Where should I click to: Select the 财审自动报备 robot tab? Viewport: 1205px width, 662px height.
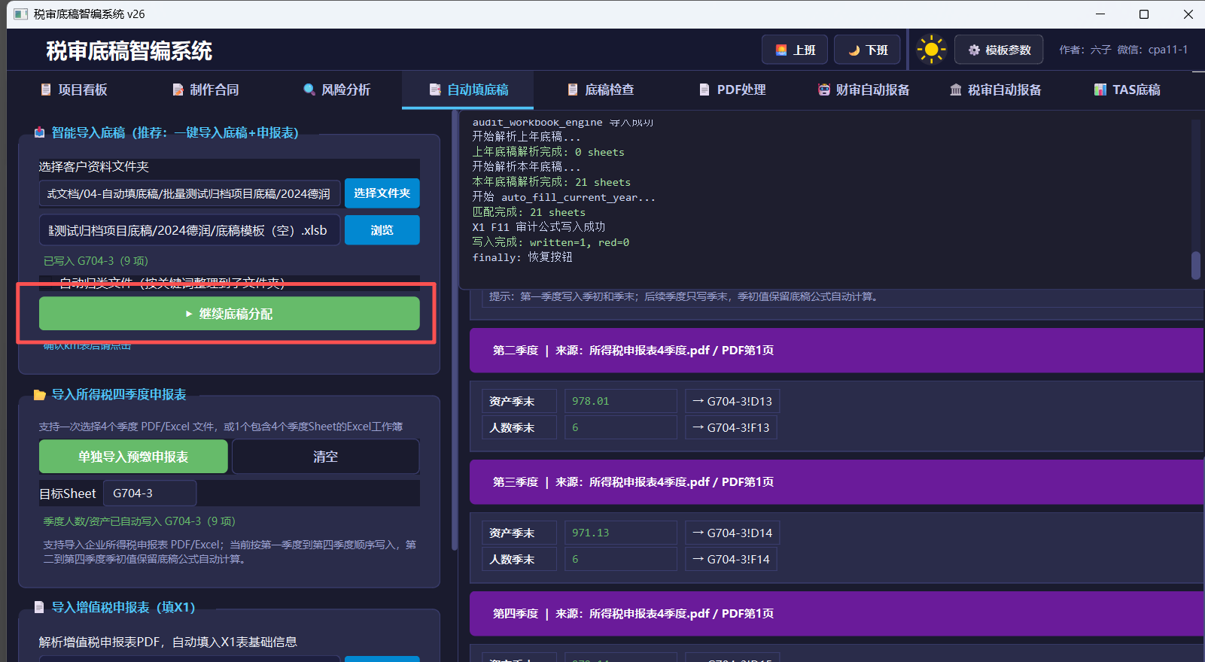863,90
